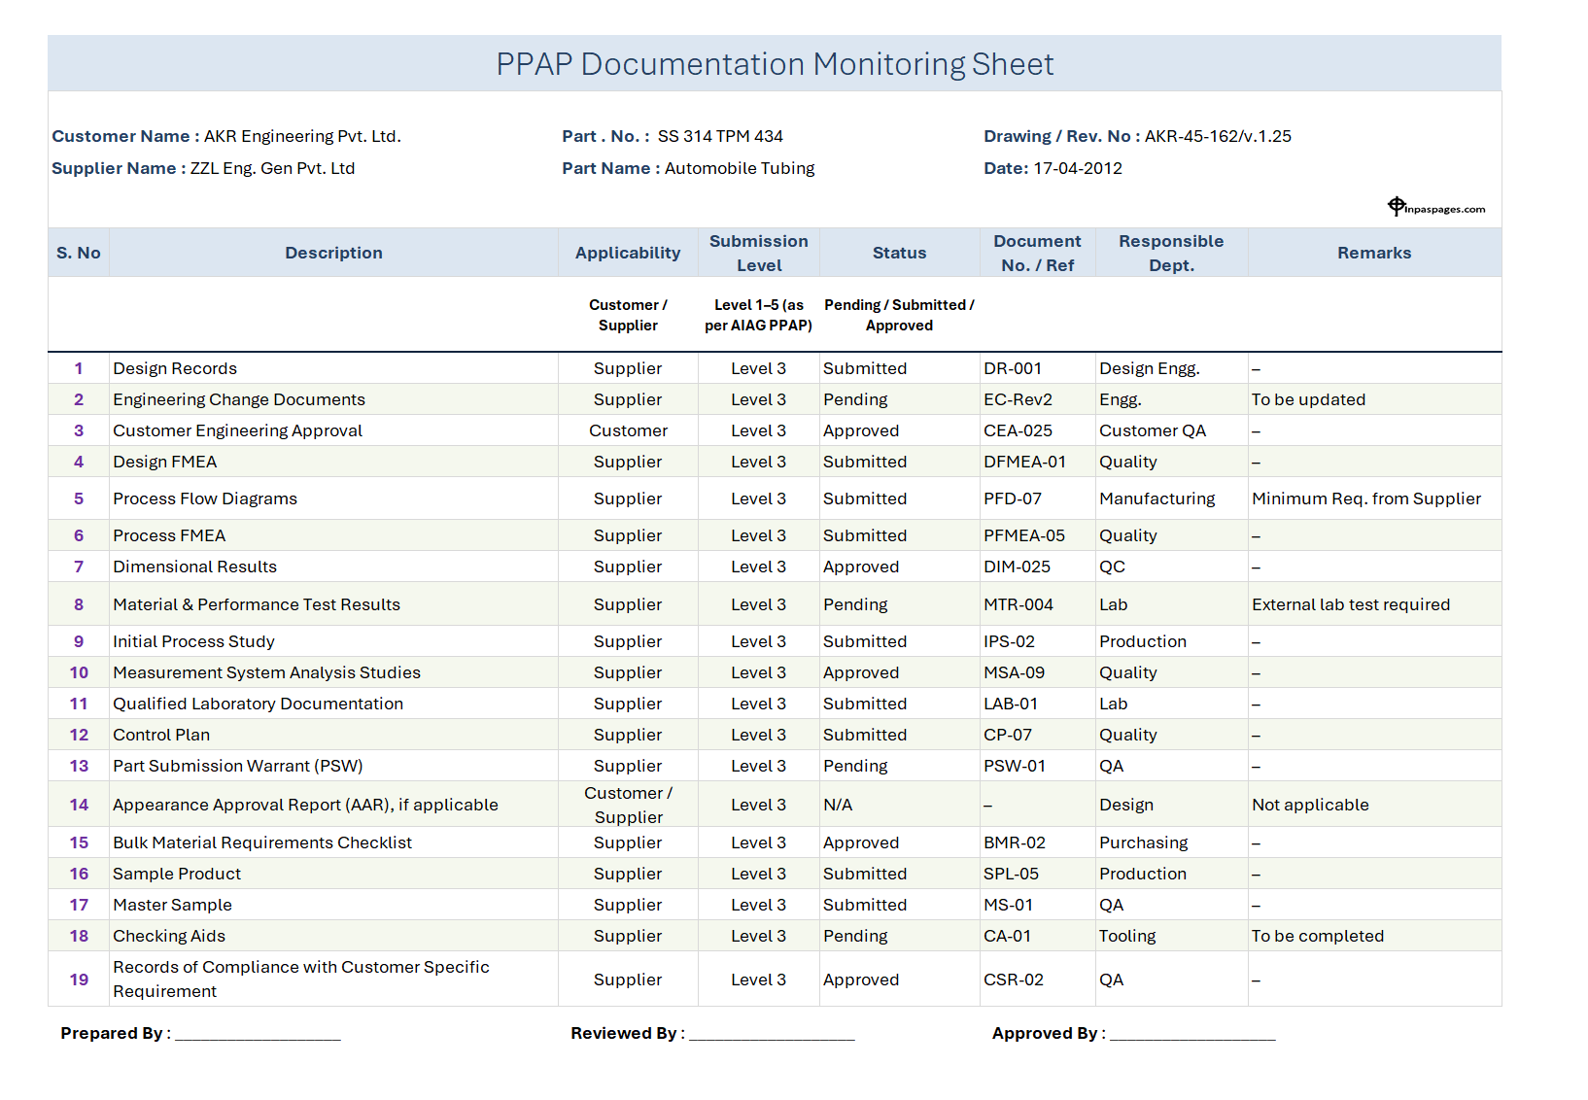1588x1100 pixels.
Task: Click the Approved status of Dimensional Results
Action: (861, 567)
